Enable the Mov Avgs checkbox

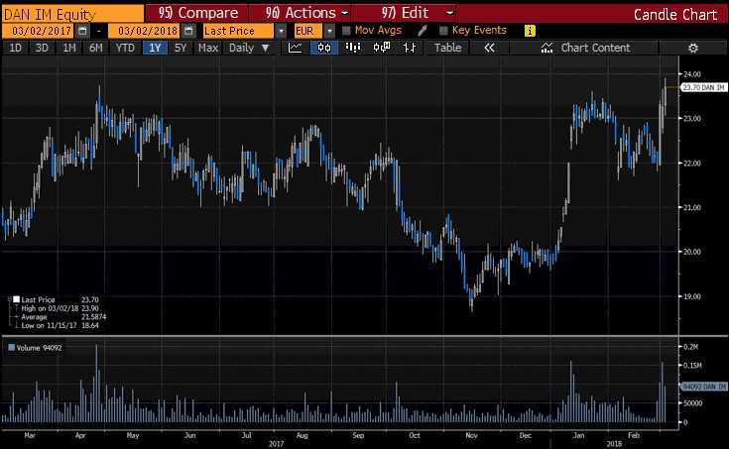(x=346, y=31)
